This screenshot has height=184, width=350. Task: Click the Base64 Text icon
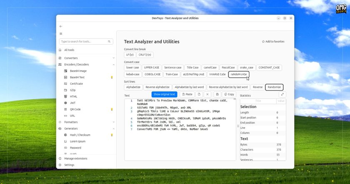click(66, 77)
